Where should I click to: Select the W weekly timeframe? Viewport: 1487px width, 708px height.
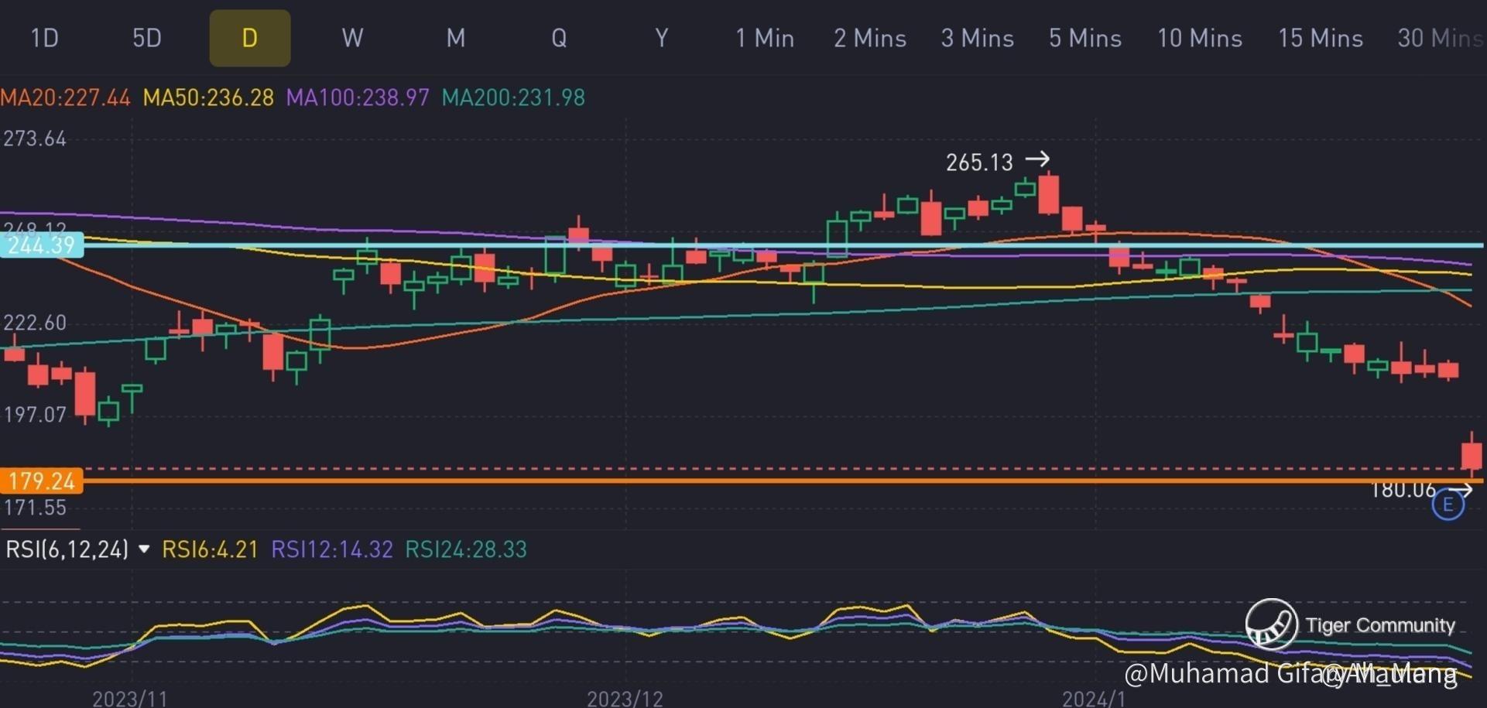coord(352,38)
